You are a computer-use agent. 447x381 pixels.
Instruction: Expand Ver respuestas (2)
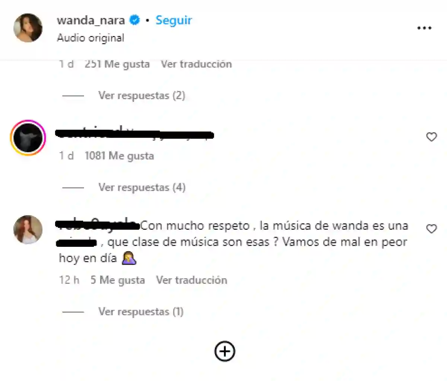coord(142,96)
